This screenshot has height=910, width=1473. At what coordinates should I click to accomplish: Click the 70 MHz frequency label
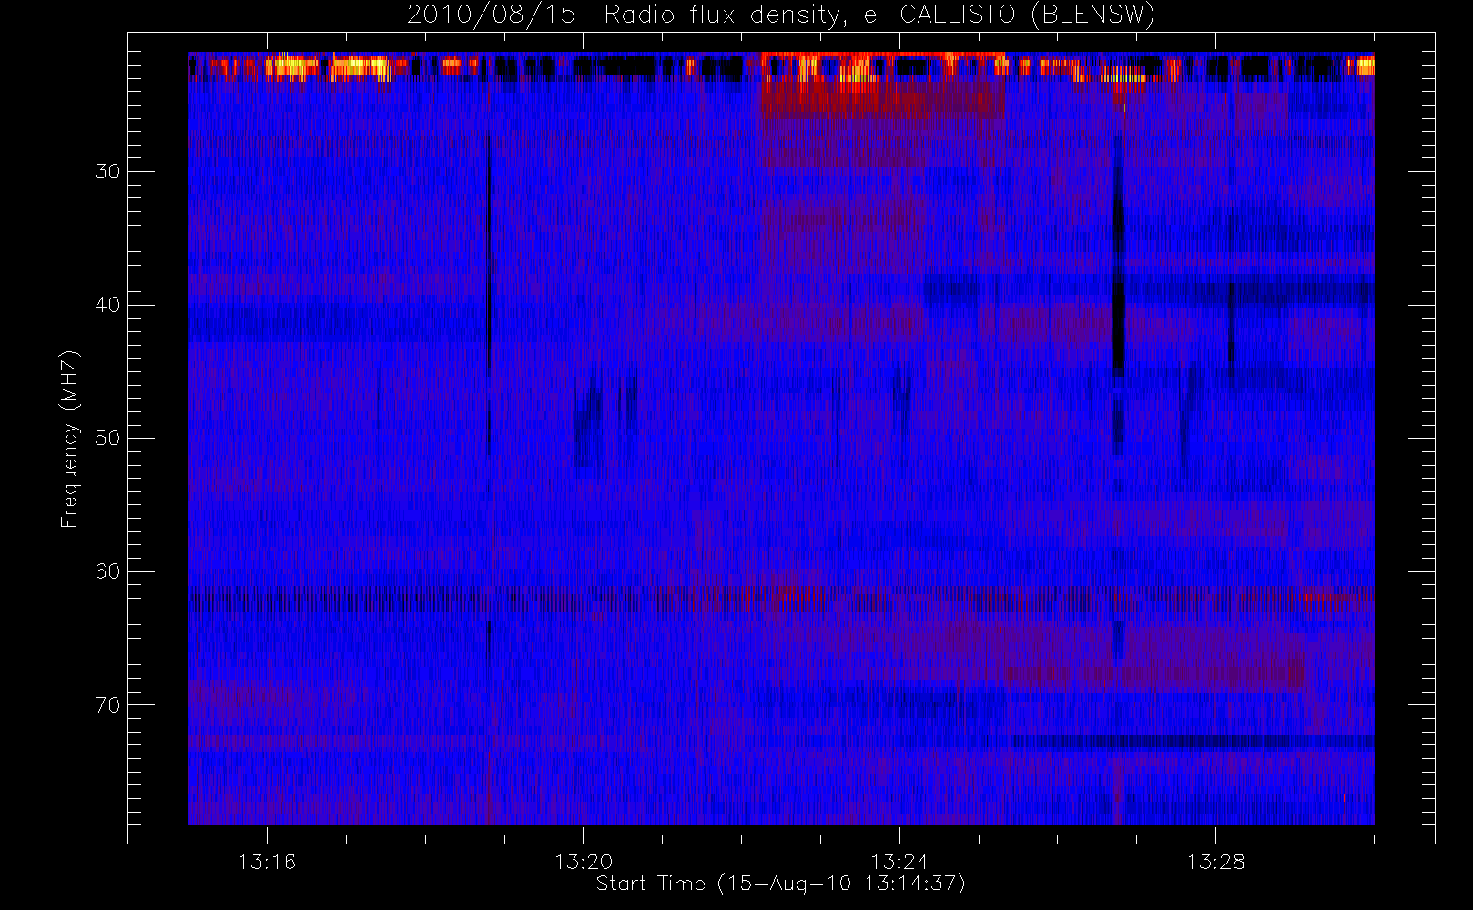(107, 704)
